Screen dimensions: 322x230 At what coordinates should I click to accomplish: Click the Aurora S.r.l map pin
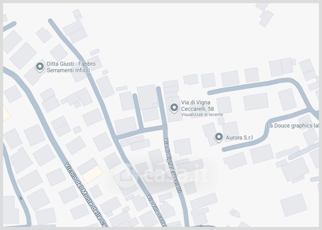219,137
